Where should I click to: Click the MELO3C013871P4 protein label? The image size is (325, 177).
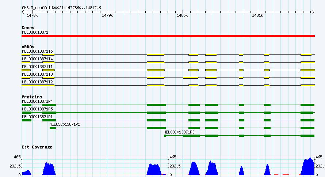[x=37, y=101]
